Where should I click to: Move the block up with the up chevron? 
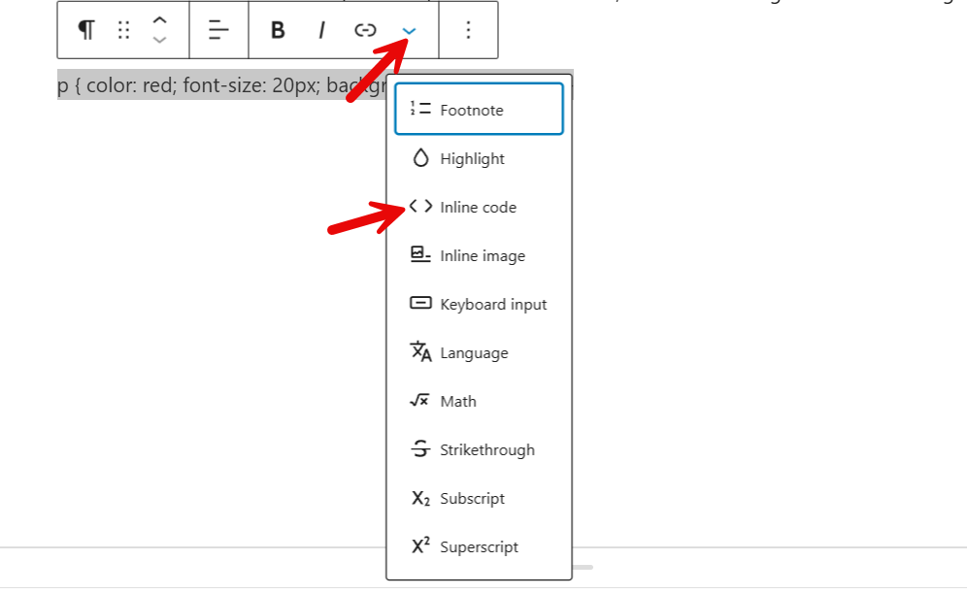pos(158,20)
